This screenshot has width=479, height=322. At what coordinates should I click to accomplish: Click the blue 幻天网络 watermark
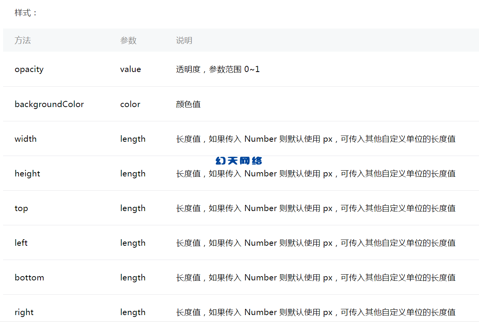point(239,161)
